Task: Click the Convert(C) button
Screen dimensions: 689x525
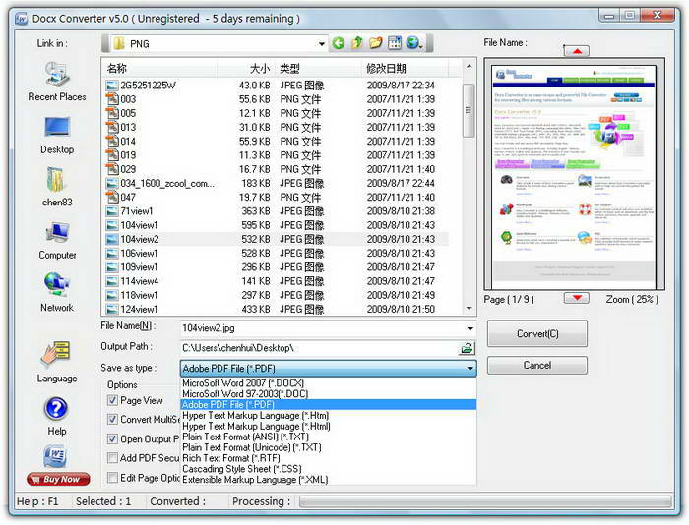Action: (x=537, y=334)
